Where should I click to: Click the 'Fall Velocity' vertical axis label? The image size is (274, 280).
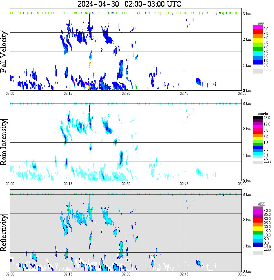[x=4, y=52]
